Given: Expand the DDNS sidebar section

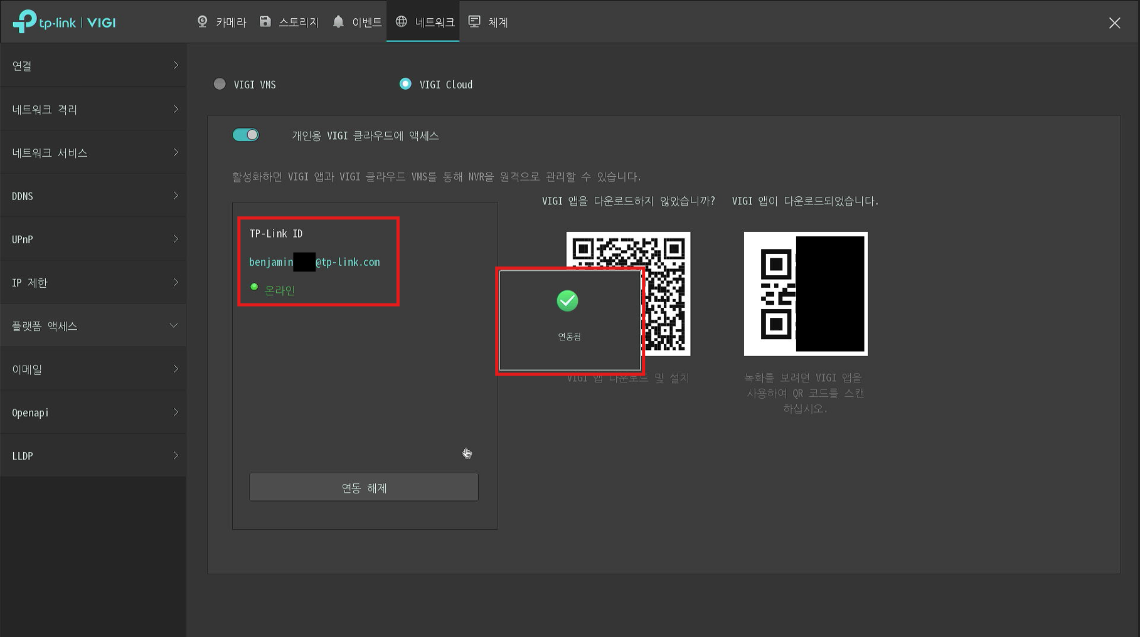Looking at the screenshot, I should (x=93, y=196).
